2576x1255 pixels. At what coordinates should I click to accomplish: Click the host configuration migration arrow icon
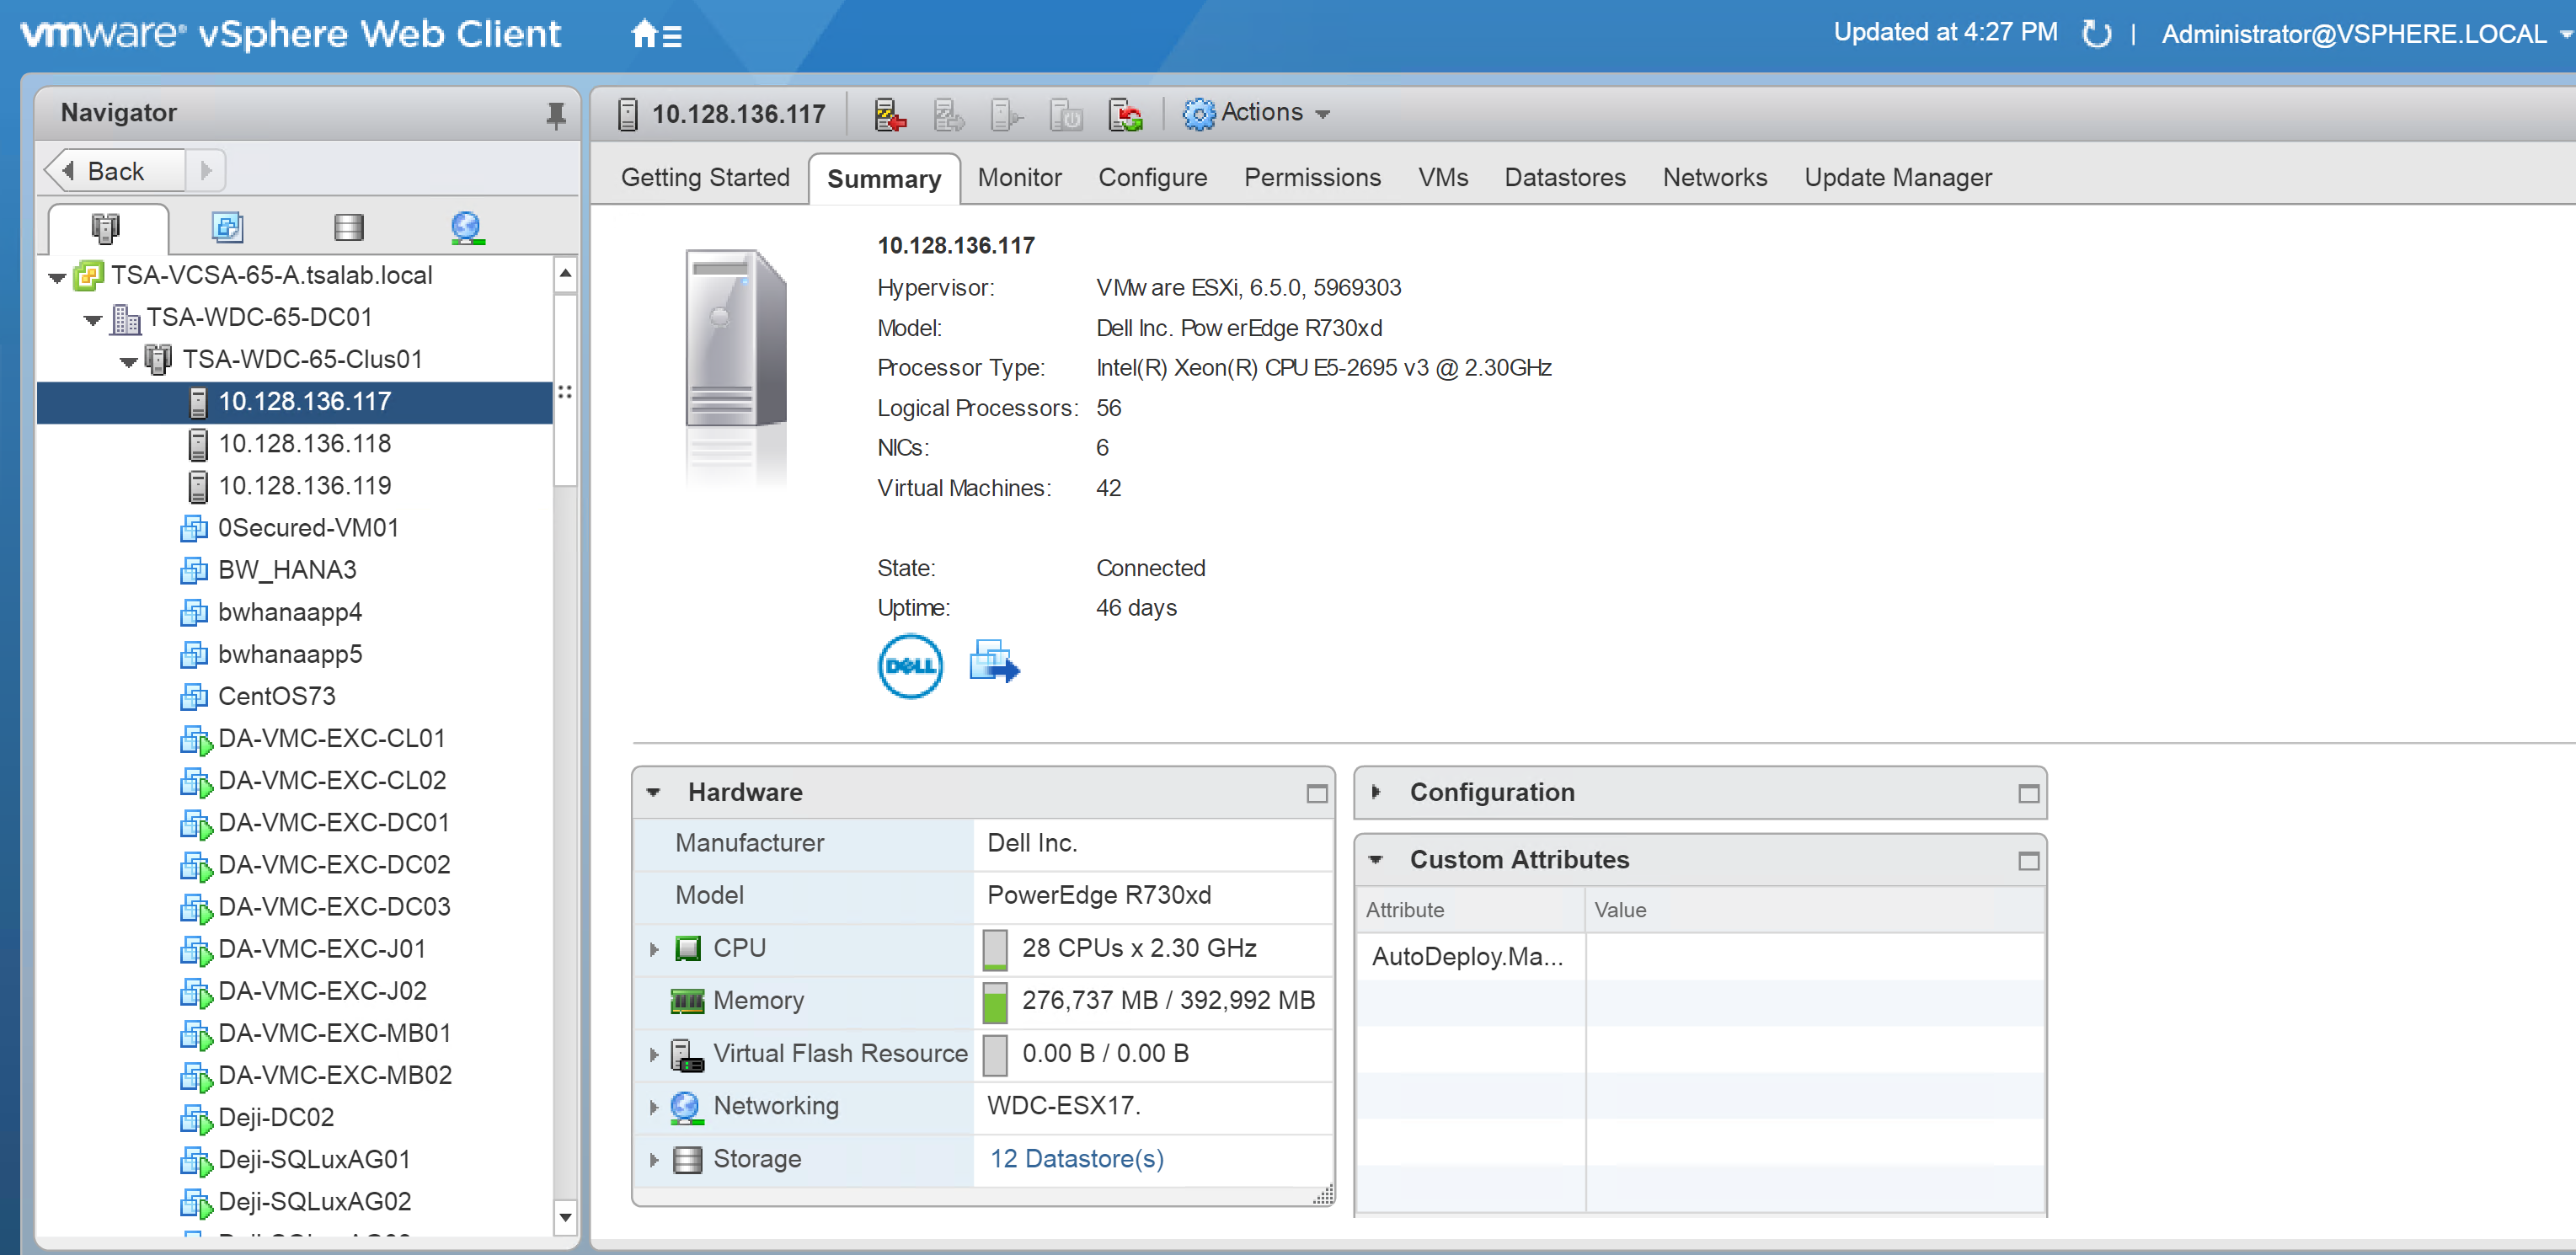994,665
